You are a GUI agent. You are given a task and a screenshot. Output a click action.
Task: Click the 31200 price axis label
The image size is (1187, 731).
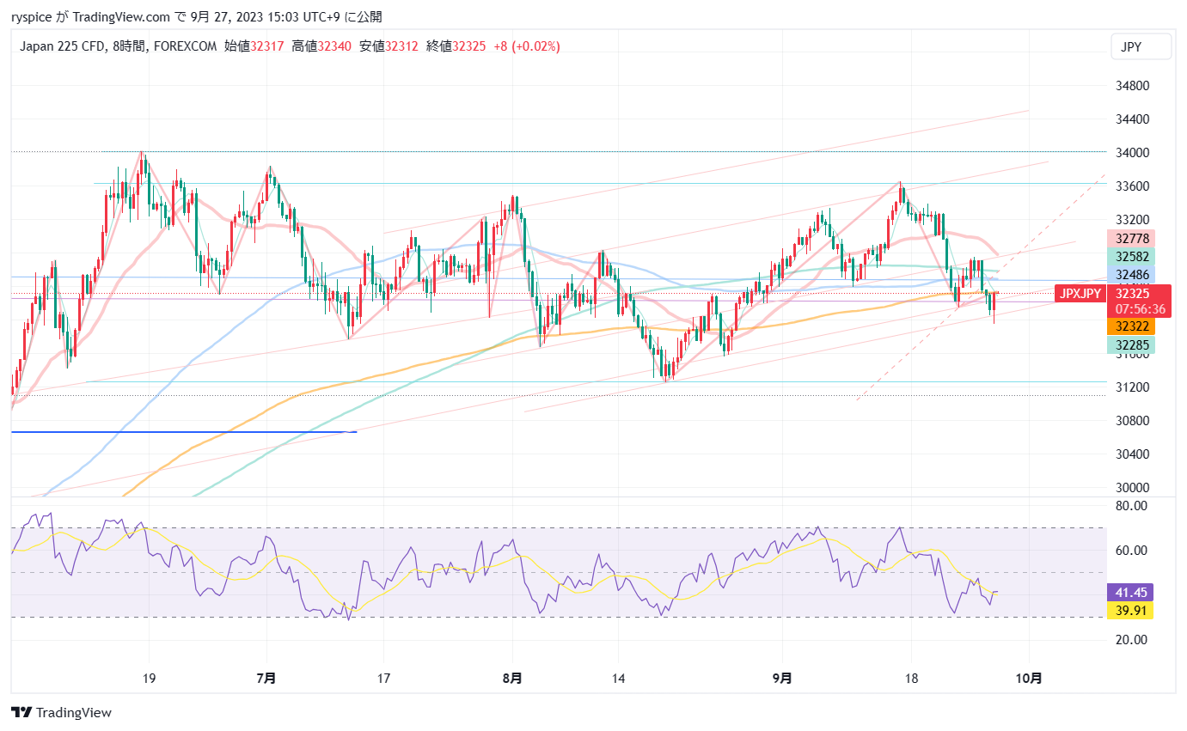(1131, 387)
